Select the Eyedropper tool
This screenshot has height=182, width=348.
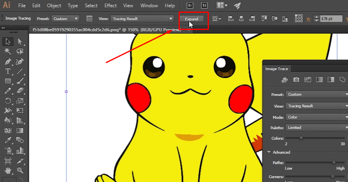(x=8, y=140)
